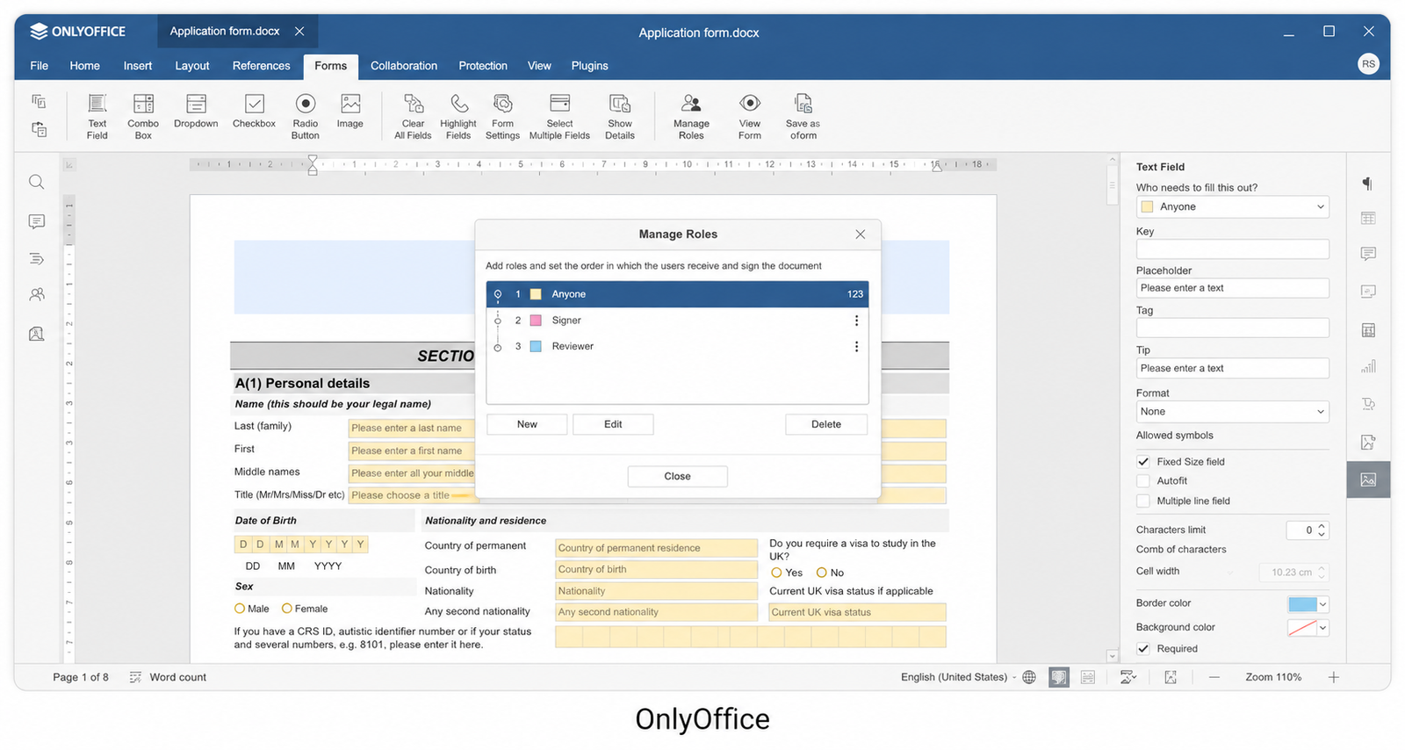1405x750 pixels.
Task: Open the Format dropdown set to None
Action: pyautogui.click(x=1232, y=411)
